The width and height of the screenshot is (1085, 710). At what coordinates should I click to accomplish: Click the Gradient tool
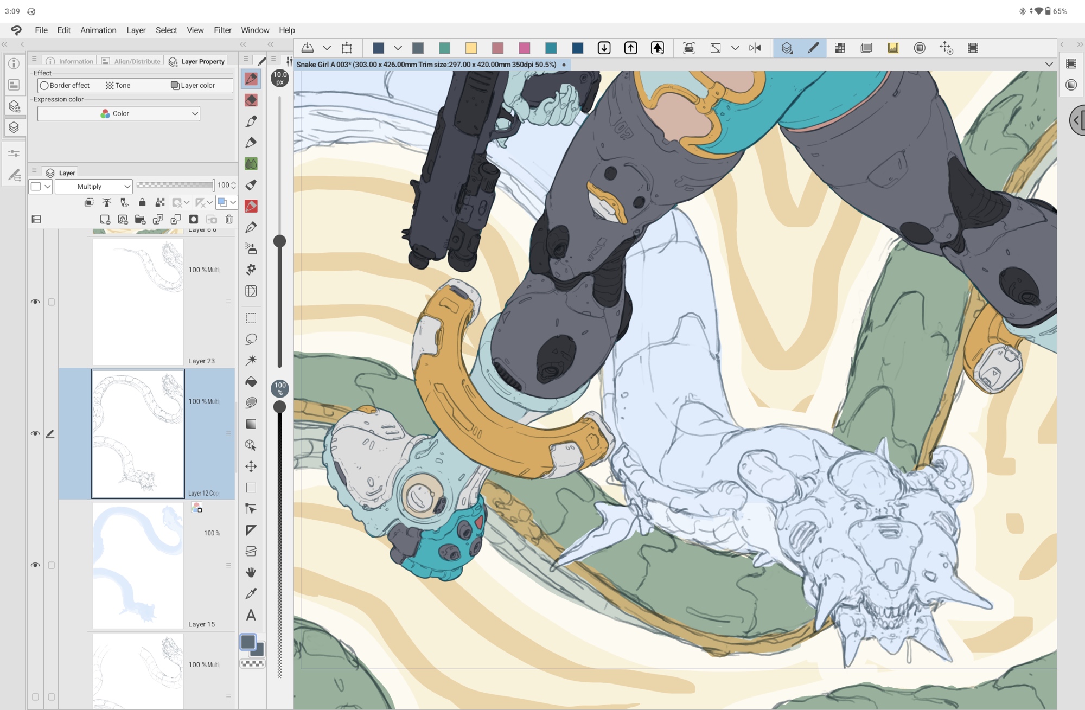[x=251, y=424]
